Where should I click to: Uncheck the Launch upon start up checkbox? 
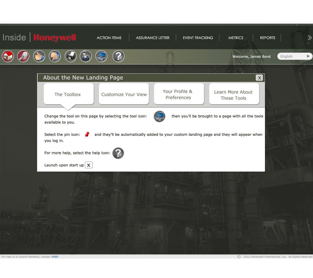tap(89, 165)
